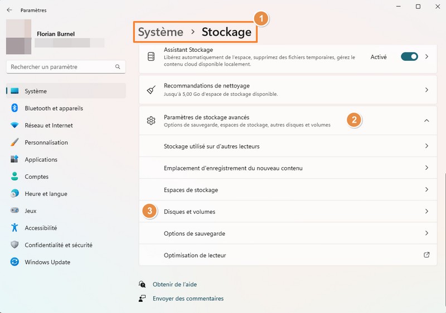Viewport: 446px width, 313px height.
Task: Click the Personnalisation brush icon
Action: [x=14, y=143]
